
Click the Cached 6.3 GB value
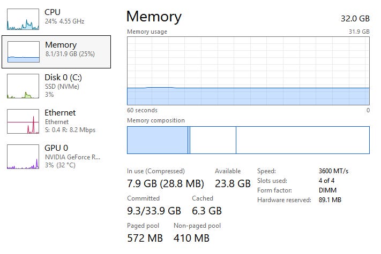tap(206, 211)
